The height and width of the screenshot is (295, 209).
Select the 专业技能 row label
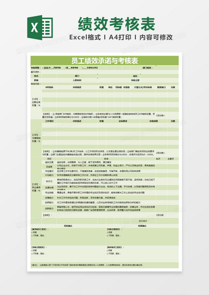click(49, 193)
